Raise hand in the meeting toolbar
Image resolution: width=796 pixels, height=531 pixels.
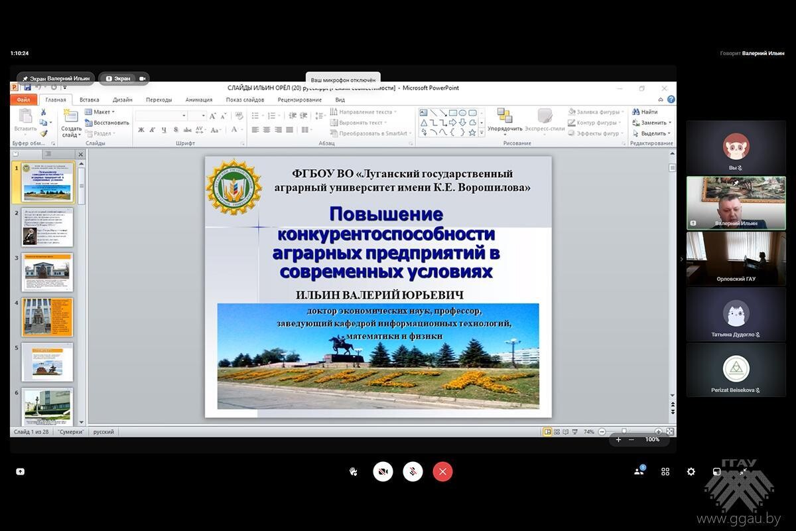tap(354, 471)
